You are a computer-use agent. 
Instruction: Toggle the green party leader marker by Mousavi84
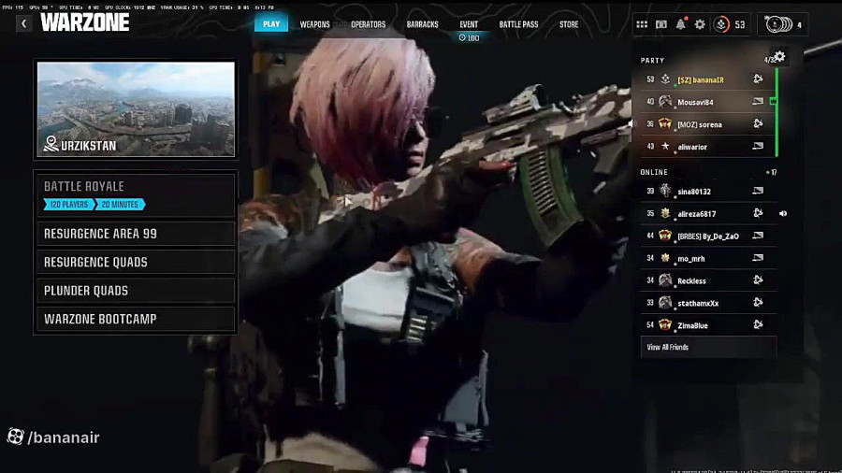774,101
